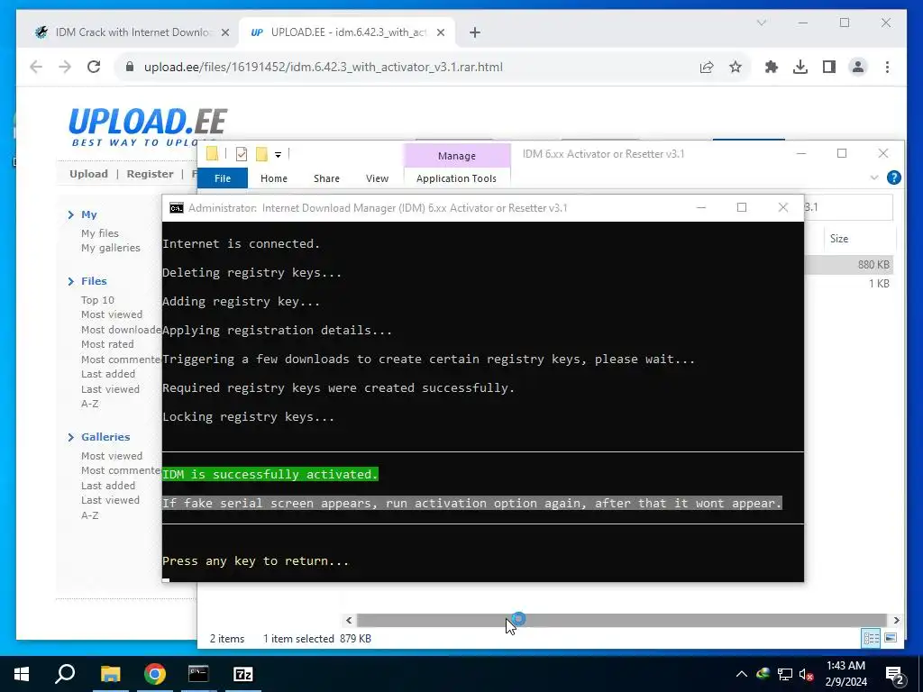Open View tab in Explorer ribbon
The image size is (923, 692).
(x=378, y=178)
